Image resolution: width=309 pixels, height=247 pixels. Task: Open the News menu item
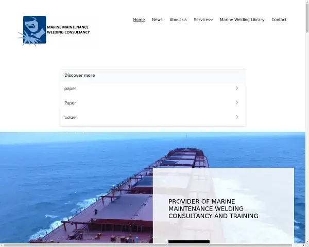point(157,20)
